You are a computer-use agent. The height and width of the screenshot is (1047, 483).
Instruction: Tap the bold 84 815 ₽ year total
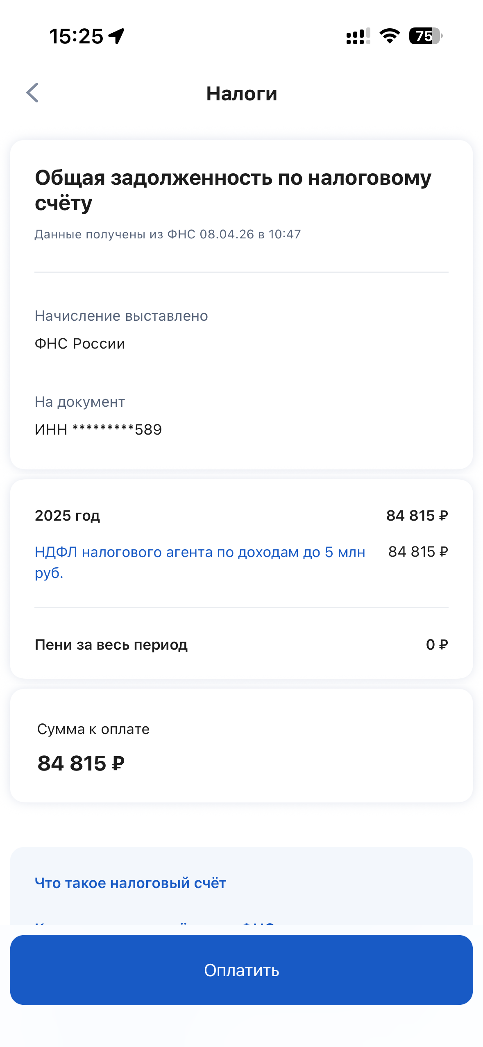point(417,515)
